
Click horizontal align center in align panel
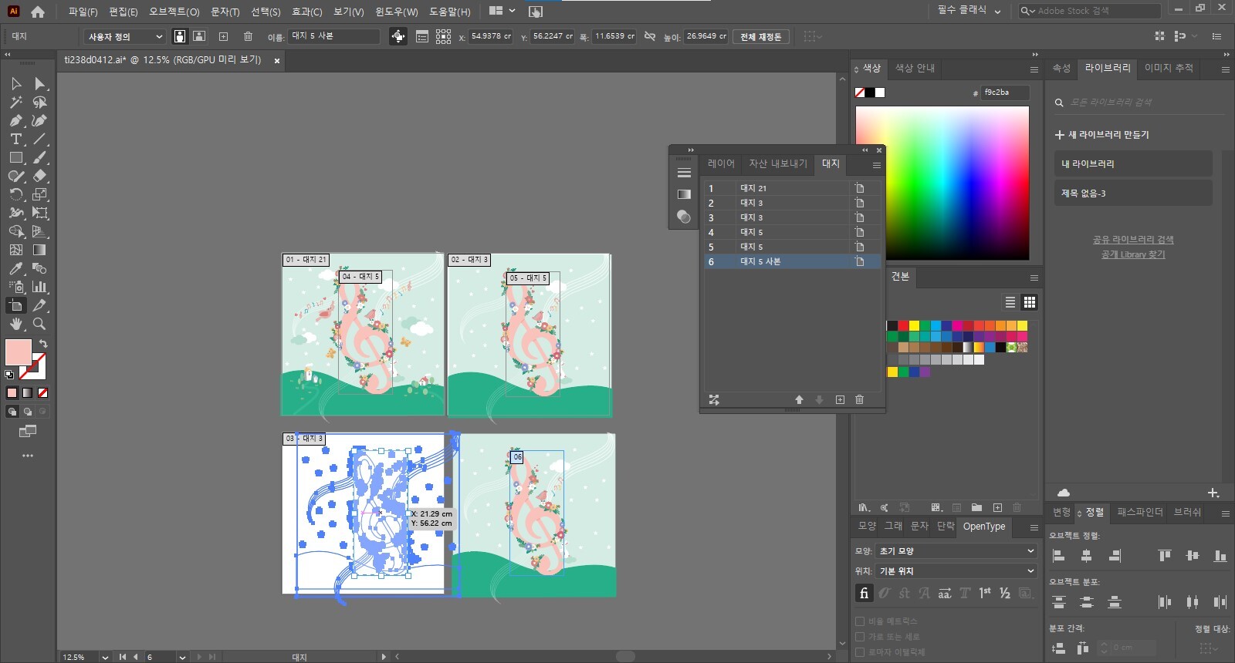pos(1087,556)
